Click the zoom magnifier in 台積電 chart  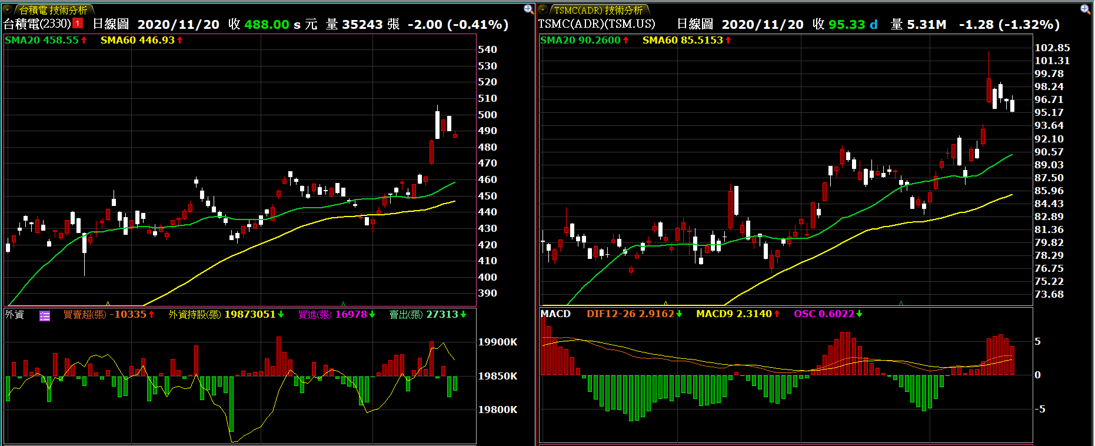click(x=528, y=9)
